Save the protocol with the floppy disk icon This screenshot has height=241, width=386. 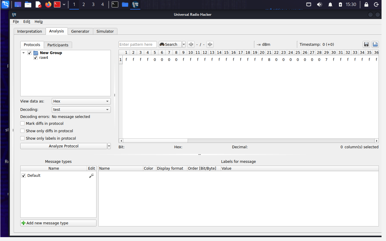[x=366, y=44]
